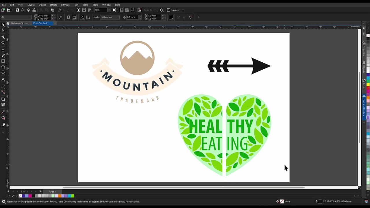The width and height of the screenshot is (370, 208).
Task: Select the Color Eyedropper tool
Action: (x=3, y=112)
